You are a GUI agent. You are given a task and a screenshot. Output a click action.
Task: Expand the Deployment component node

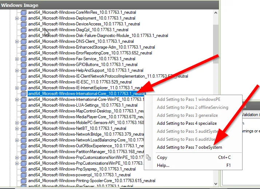[x=17, y=18]
